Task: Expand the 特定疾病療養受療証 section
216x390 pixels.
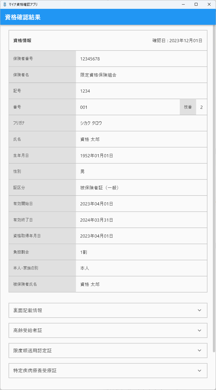Action: [108, 371]
